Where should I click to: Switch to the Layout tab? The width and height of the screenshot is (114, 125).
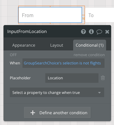click(57, 45)
